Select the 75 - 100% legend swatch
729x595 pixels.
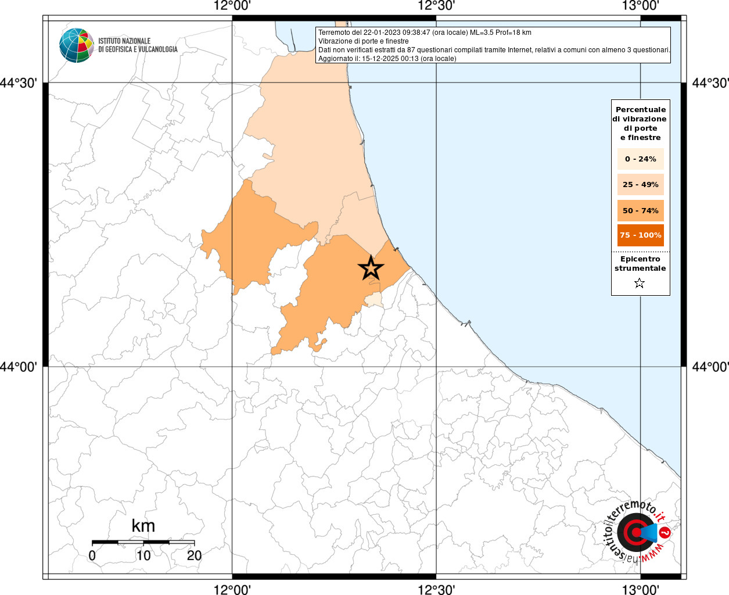tap(640, 235)
